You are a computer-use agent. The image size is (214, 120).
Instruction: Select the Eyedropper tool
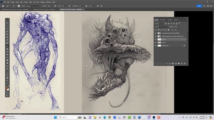click(7, 40)
